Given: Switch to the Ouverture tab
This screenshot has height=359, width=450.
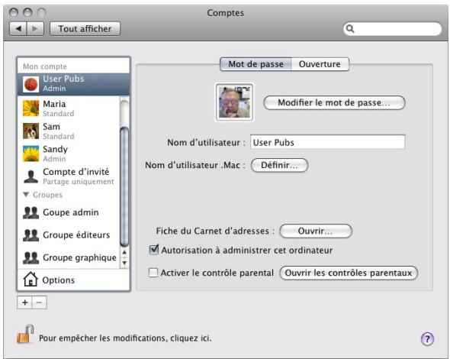Looking at the screenshot, I should tap(320, 64).
